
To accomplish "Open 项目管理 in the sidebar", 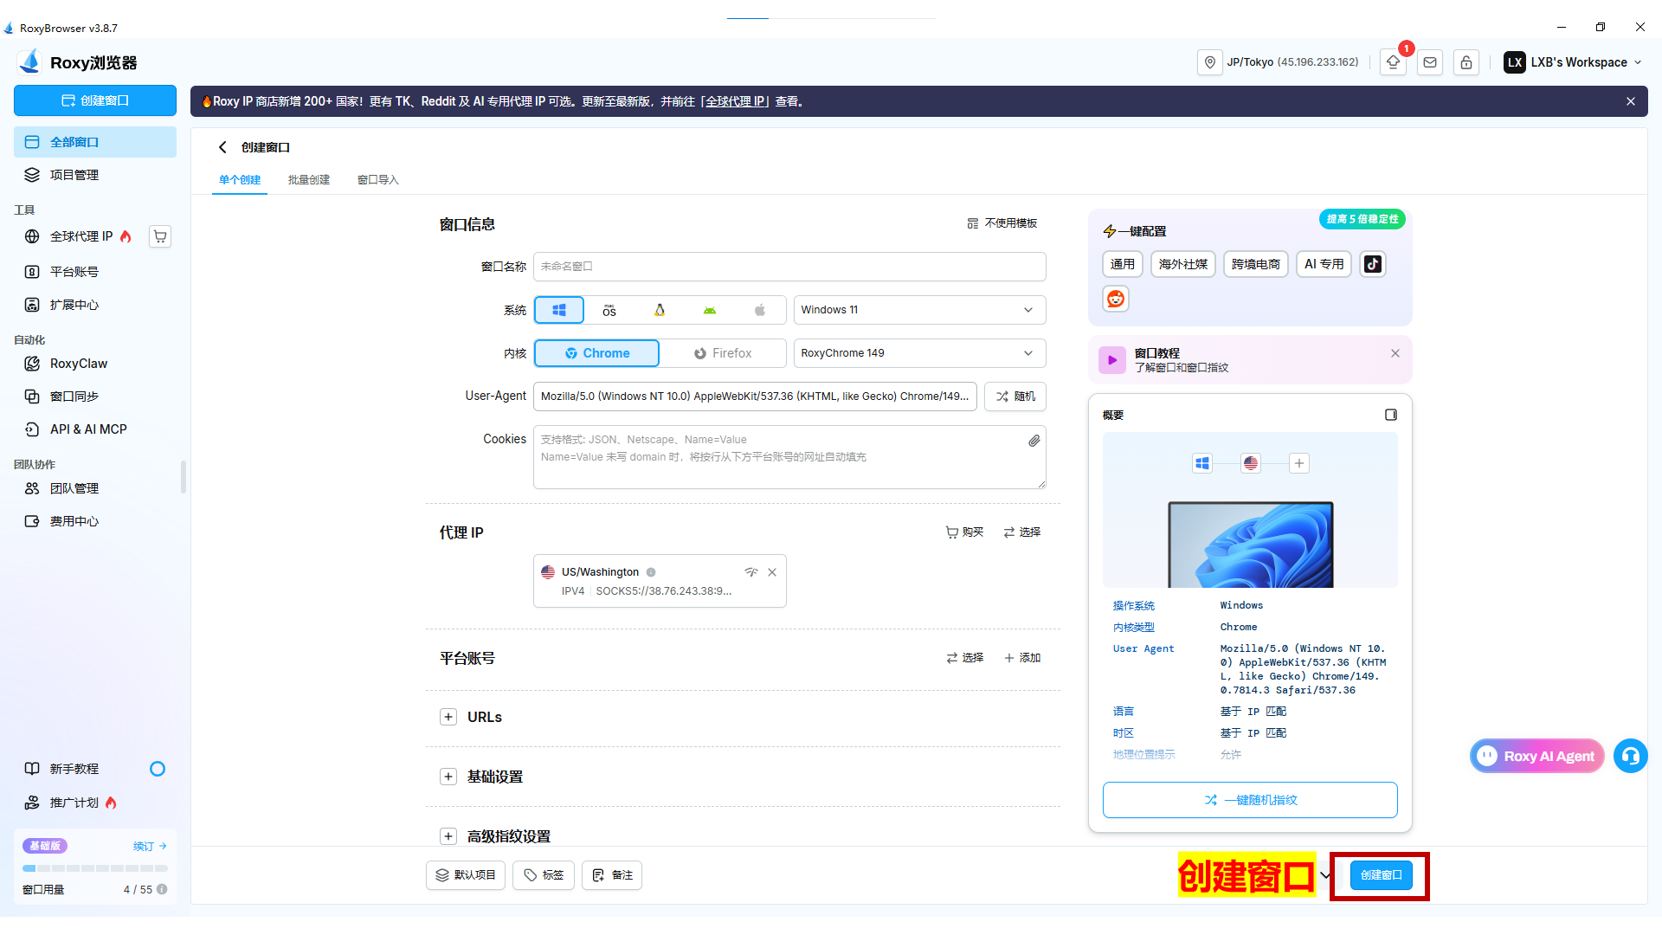I will (x=95, y=175).
